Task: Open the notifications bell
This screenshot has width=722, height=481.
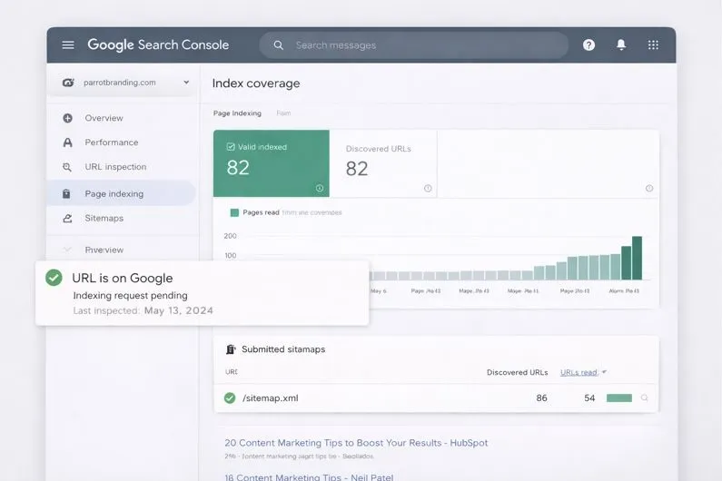Action: tap(621, 44)
